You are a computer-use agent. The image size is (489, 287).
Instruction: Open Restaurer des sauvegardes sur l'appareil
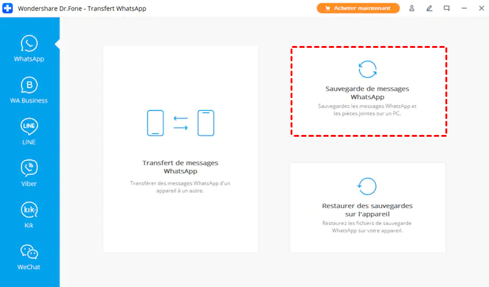pyautogui.click(x=367, y=210)
